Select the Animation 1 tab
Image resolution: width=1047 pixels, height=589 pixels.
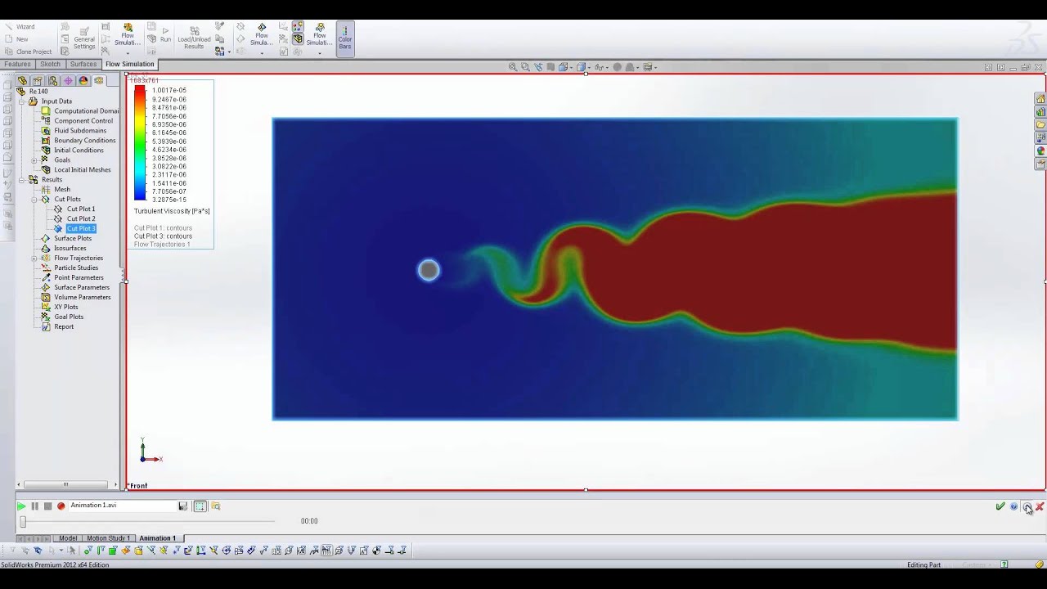pos(157,538)
